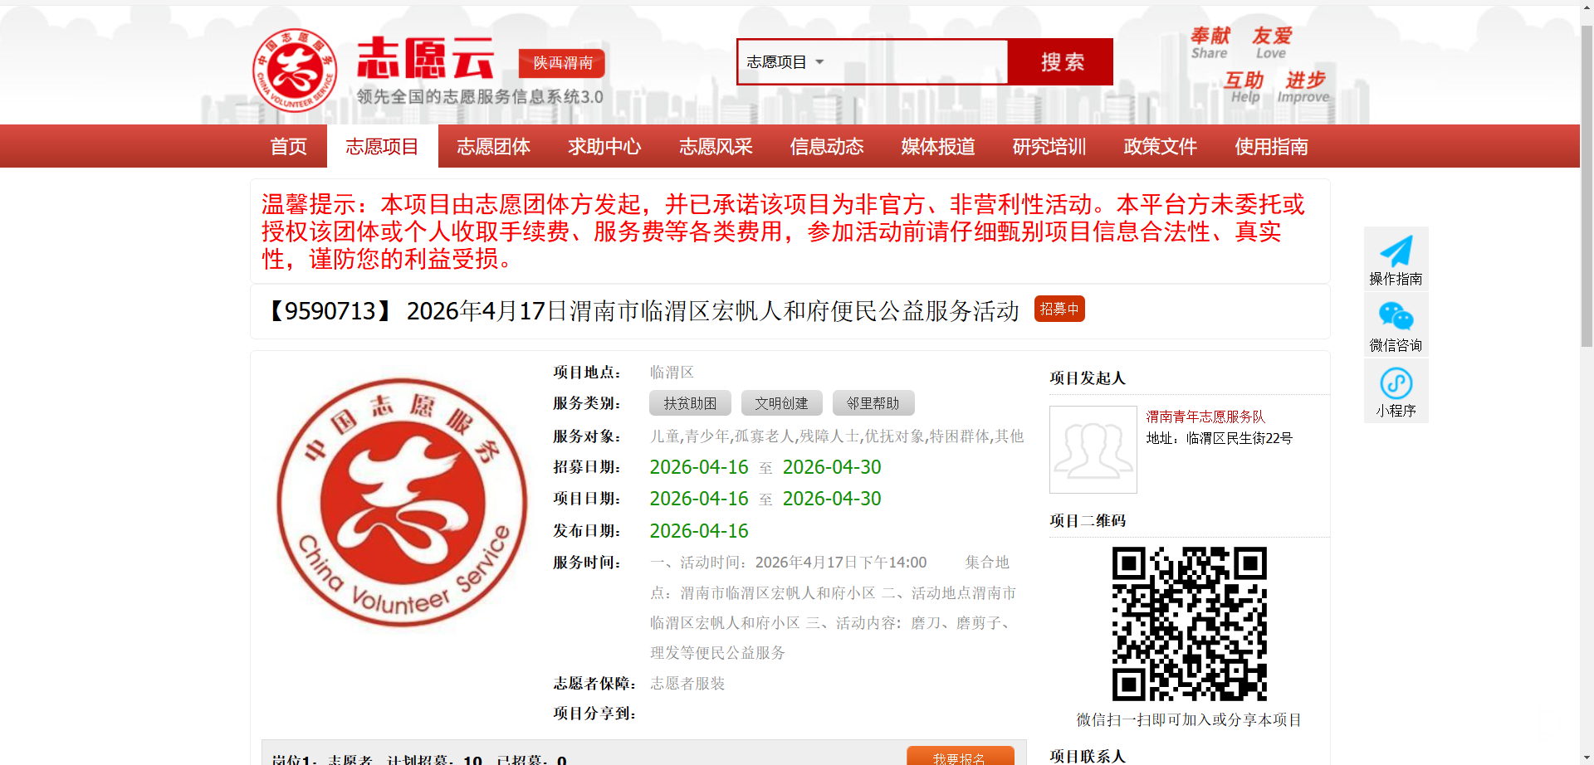Click the project initiator avatar placeholder
Screen dimensions: 1594x765
point(1093,450)
